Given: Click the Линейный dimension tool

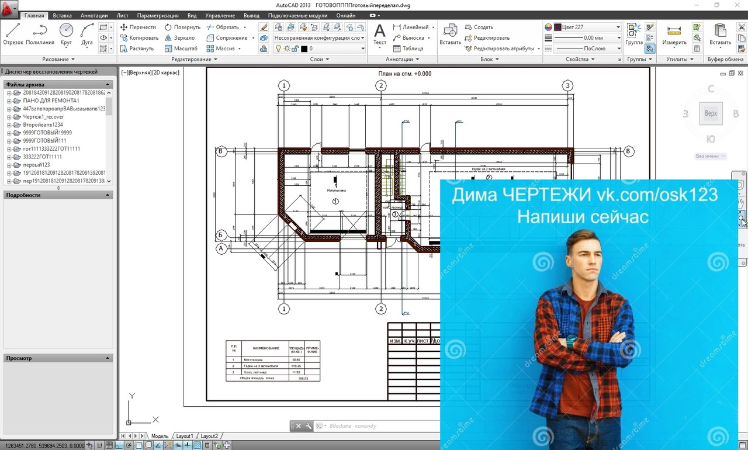Looking at the screenshot, I should point(411,27).
